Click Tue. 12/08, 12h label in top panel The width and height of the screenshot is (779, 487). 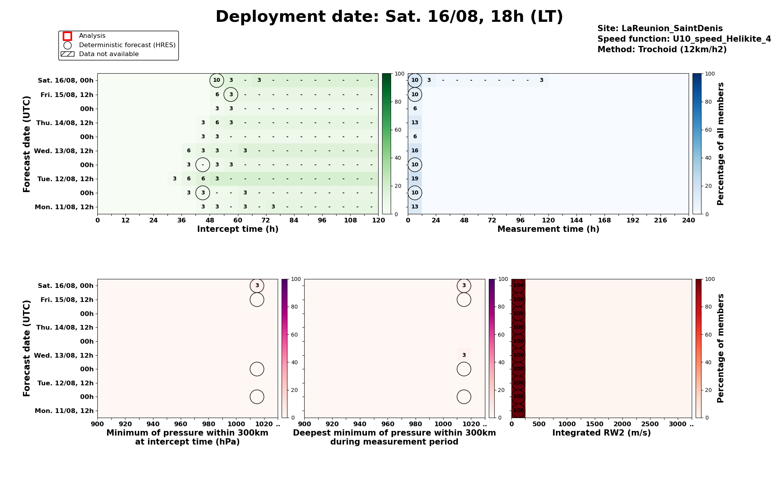65,179
